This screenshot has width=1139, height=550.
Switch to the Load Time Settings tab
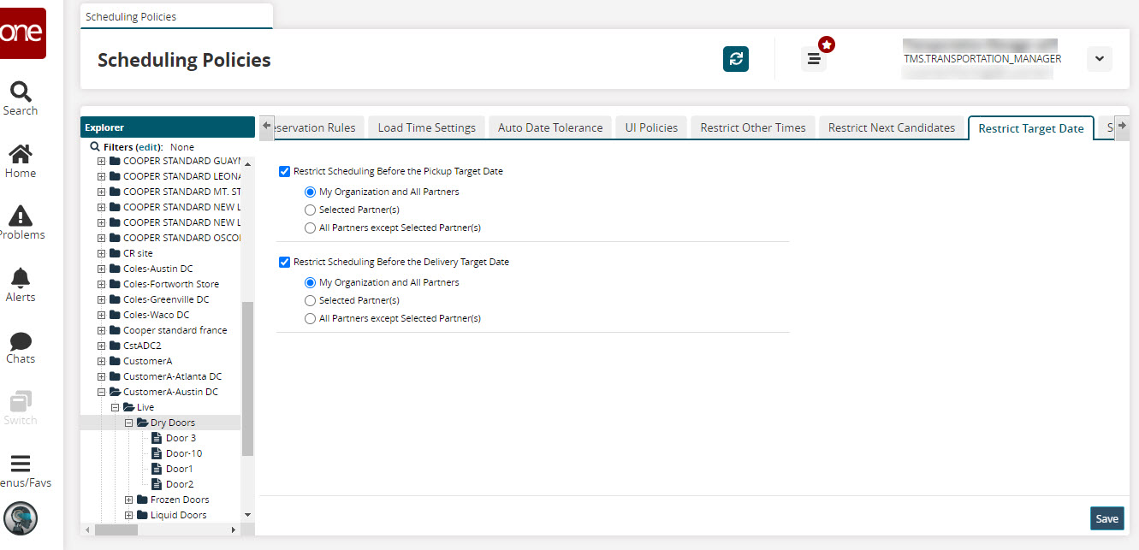click(x=426, y=127)
